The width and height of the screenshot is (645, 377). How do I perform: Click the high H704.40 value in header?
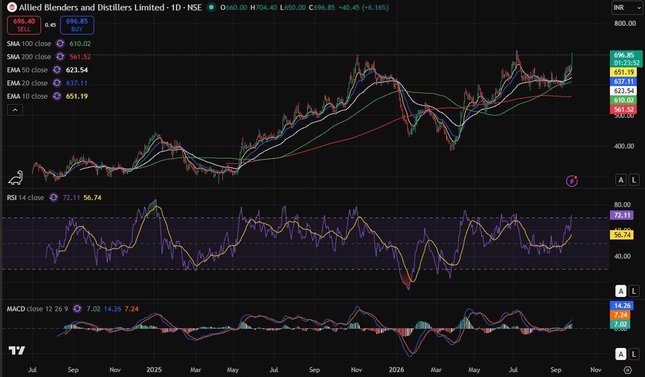[x=263, y=8]
